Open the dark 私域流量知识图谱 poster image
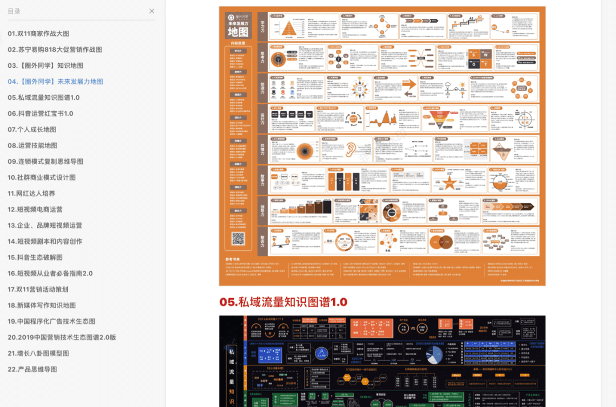This screenshot has height=407, width=616. (382, 361)
